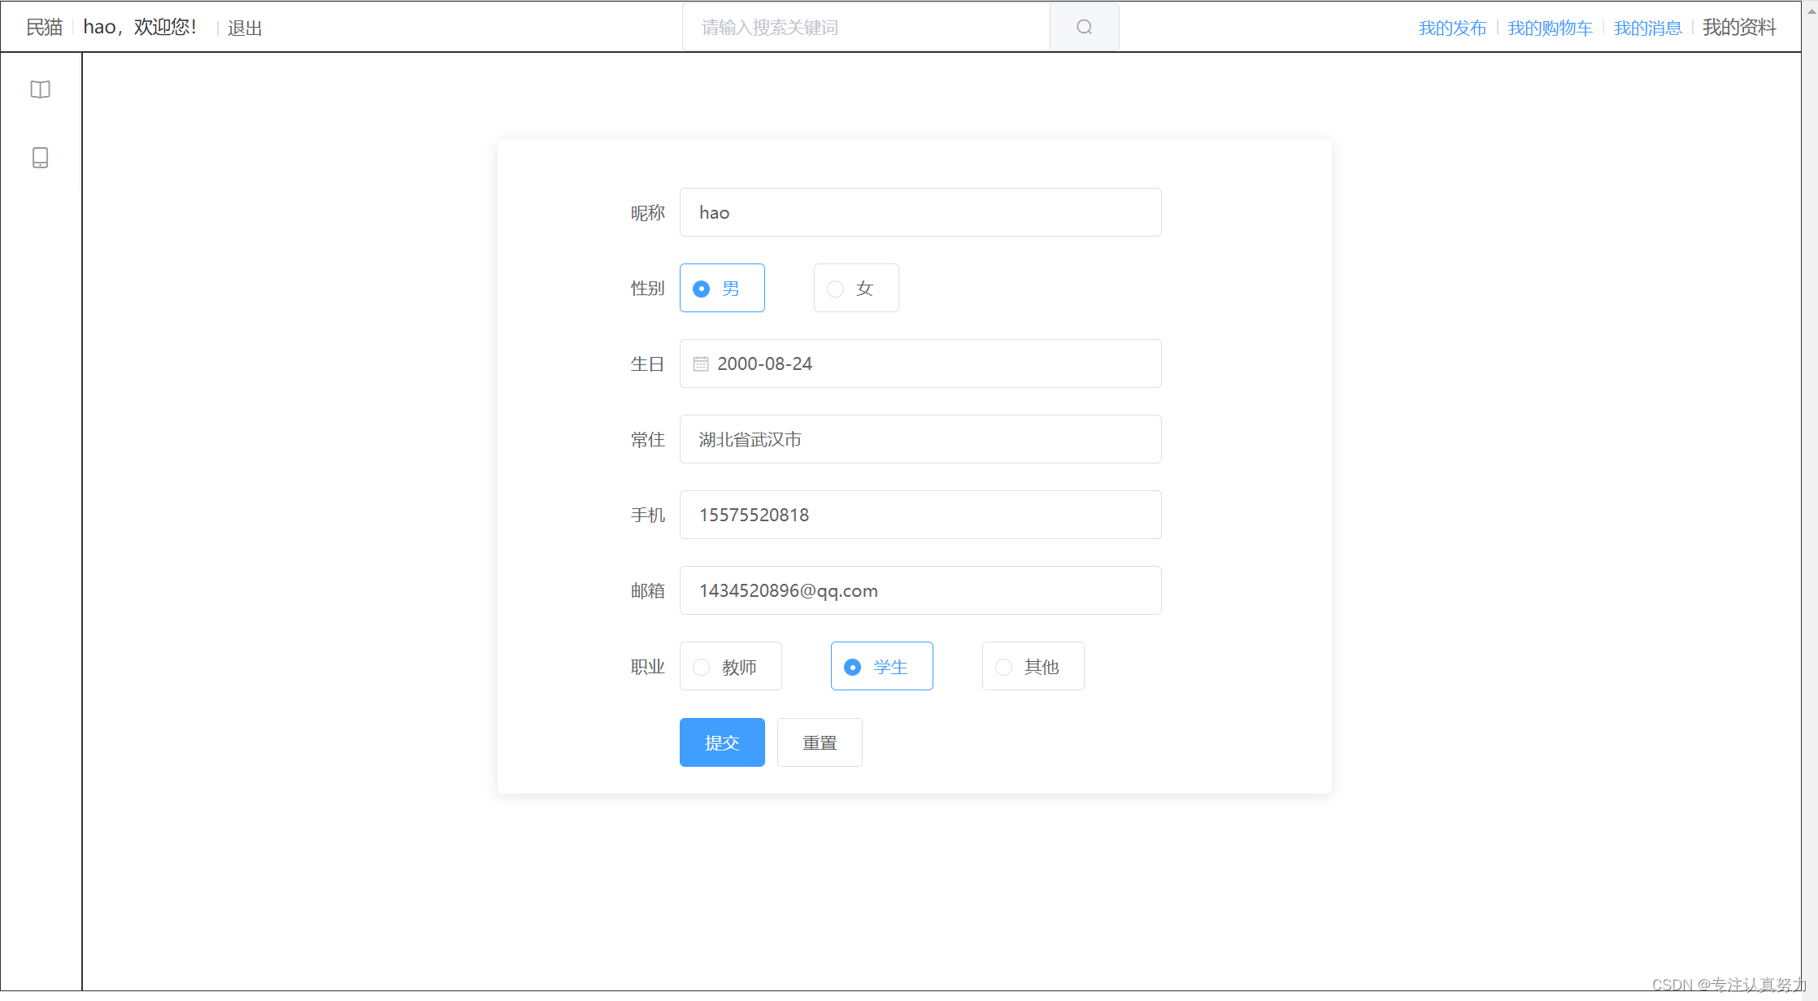This screenshot has width=1818, height=1001.
Task: Select the 男 gender radio option
Action: tap(722, 288)
